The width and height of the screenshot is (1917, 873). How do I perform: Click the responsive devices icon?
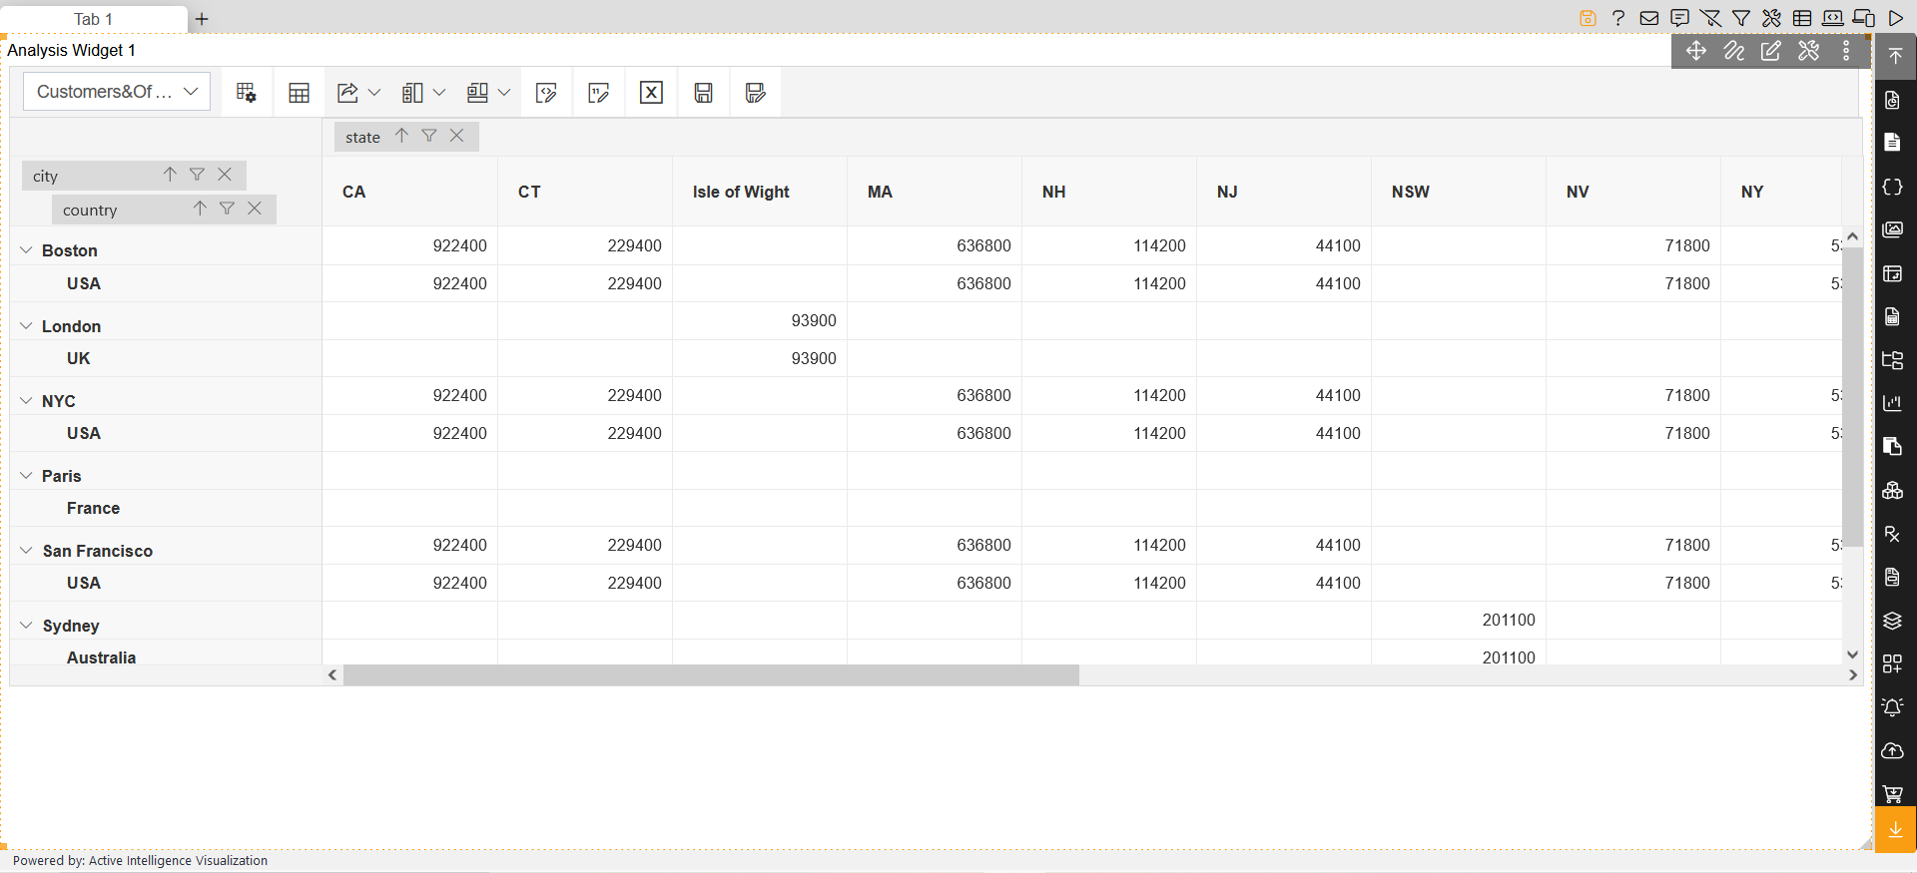pyautogui.click(x=1864, y=18)
